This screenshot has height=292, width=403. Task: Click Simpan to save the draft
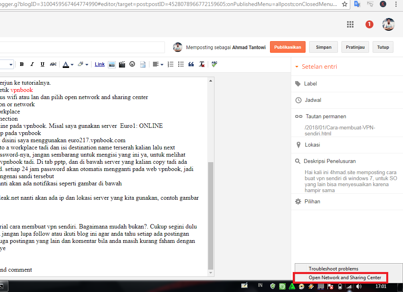(324, 47)
